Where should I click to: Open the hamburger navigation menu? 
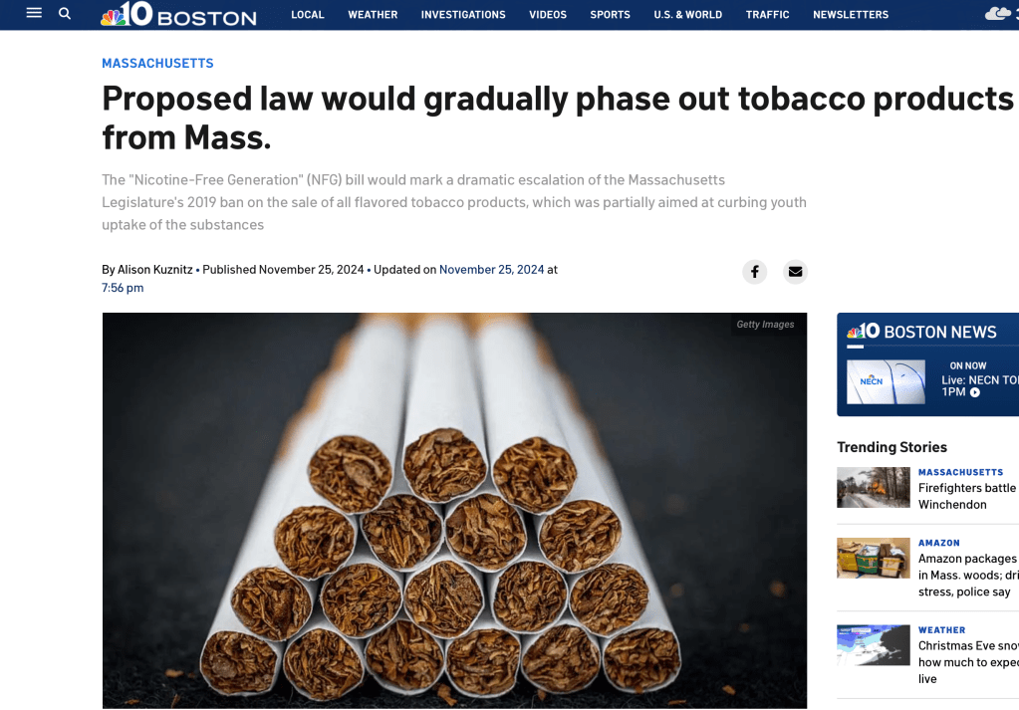[x=34, y=13]
